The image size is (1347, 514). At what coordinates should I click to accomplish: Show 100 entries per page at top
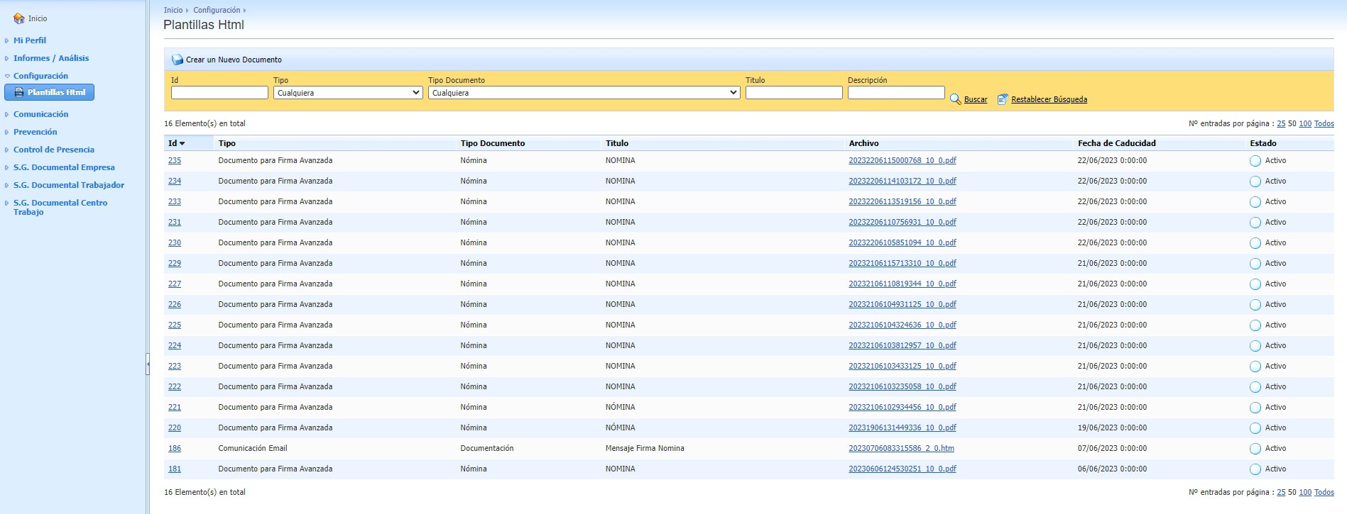coord(1304,123)
